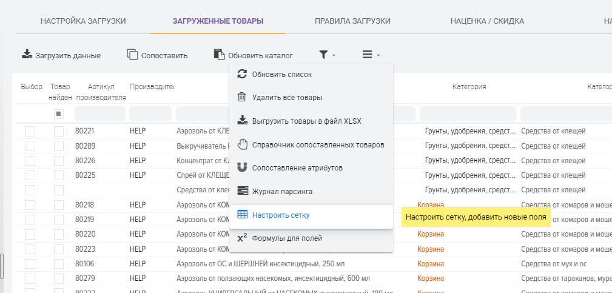Click the Обновить каталог button
This screenshot has height=293, width=612.
[x=254, y=55]
